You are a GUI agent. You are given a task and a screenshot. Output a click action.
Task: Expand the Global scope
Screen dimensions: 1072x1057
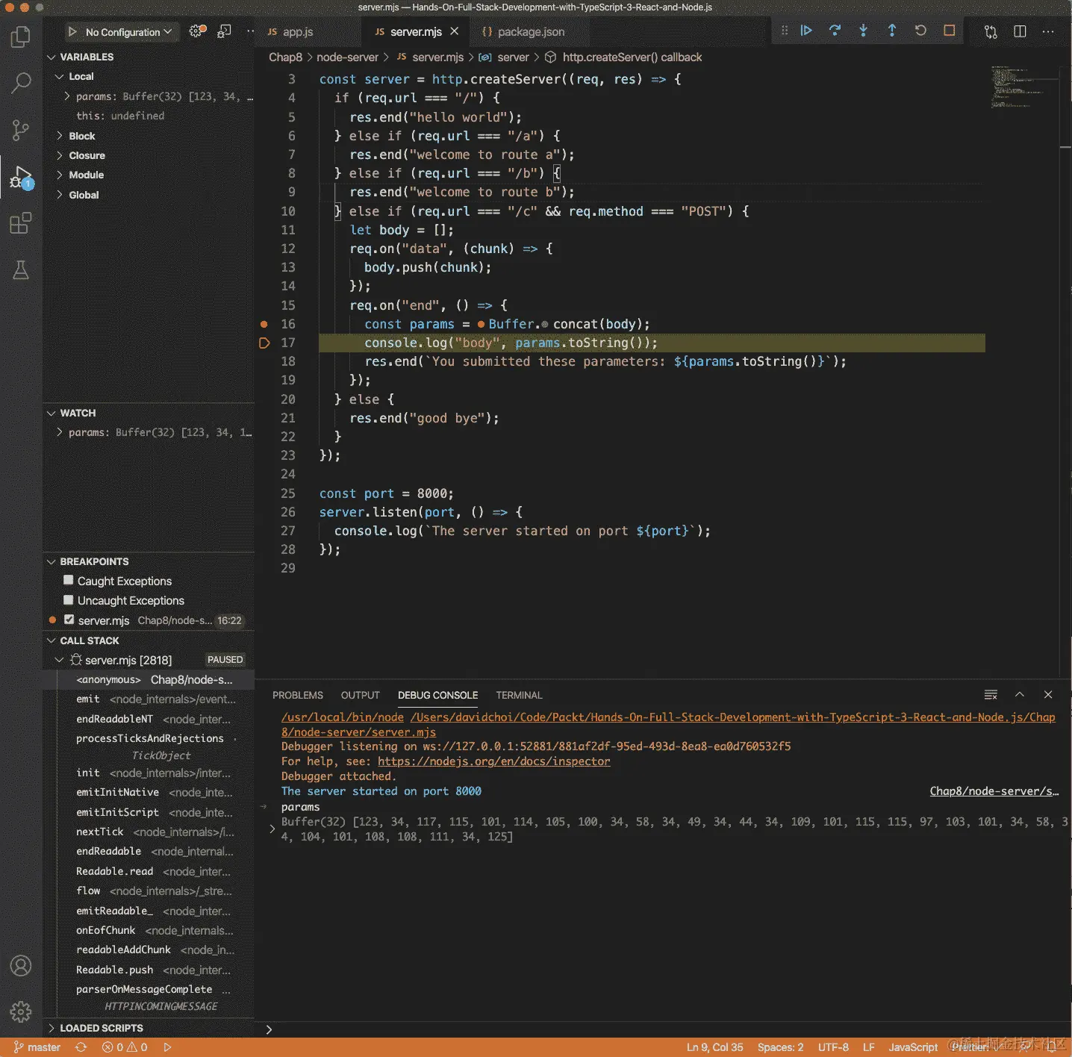[59, 195]
